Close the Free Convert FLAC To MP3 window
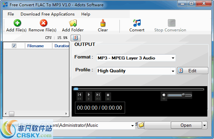The width and height of the screenshot is (214, 139). click(204, 3)
